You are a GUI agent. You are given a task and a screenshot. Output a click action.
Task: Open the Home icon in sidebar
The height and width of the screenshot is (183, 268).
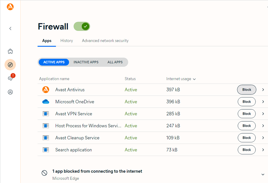pyautogui.click(x=10, y=51)
